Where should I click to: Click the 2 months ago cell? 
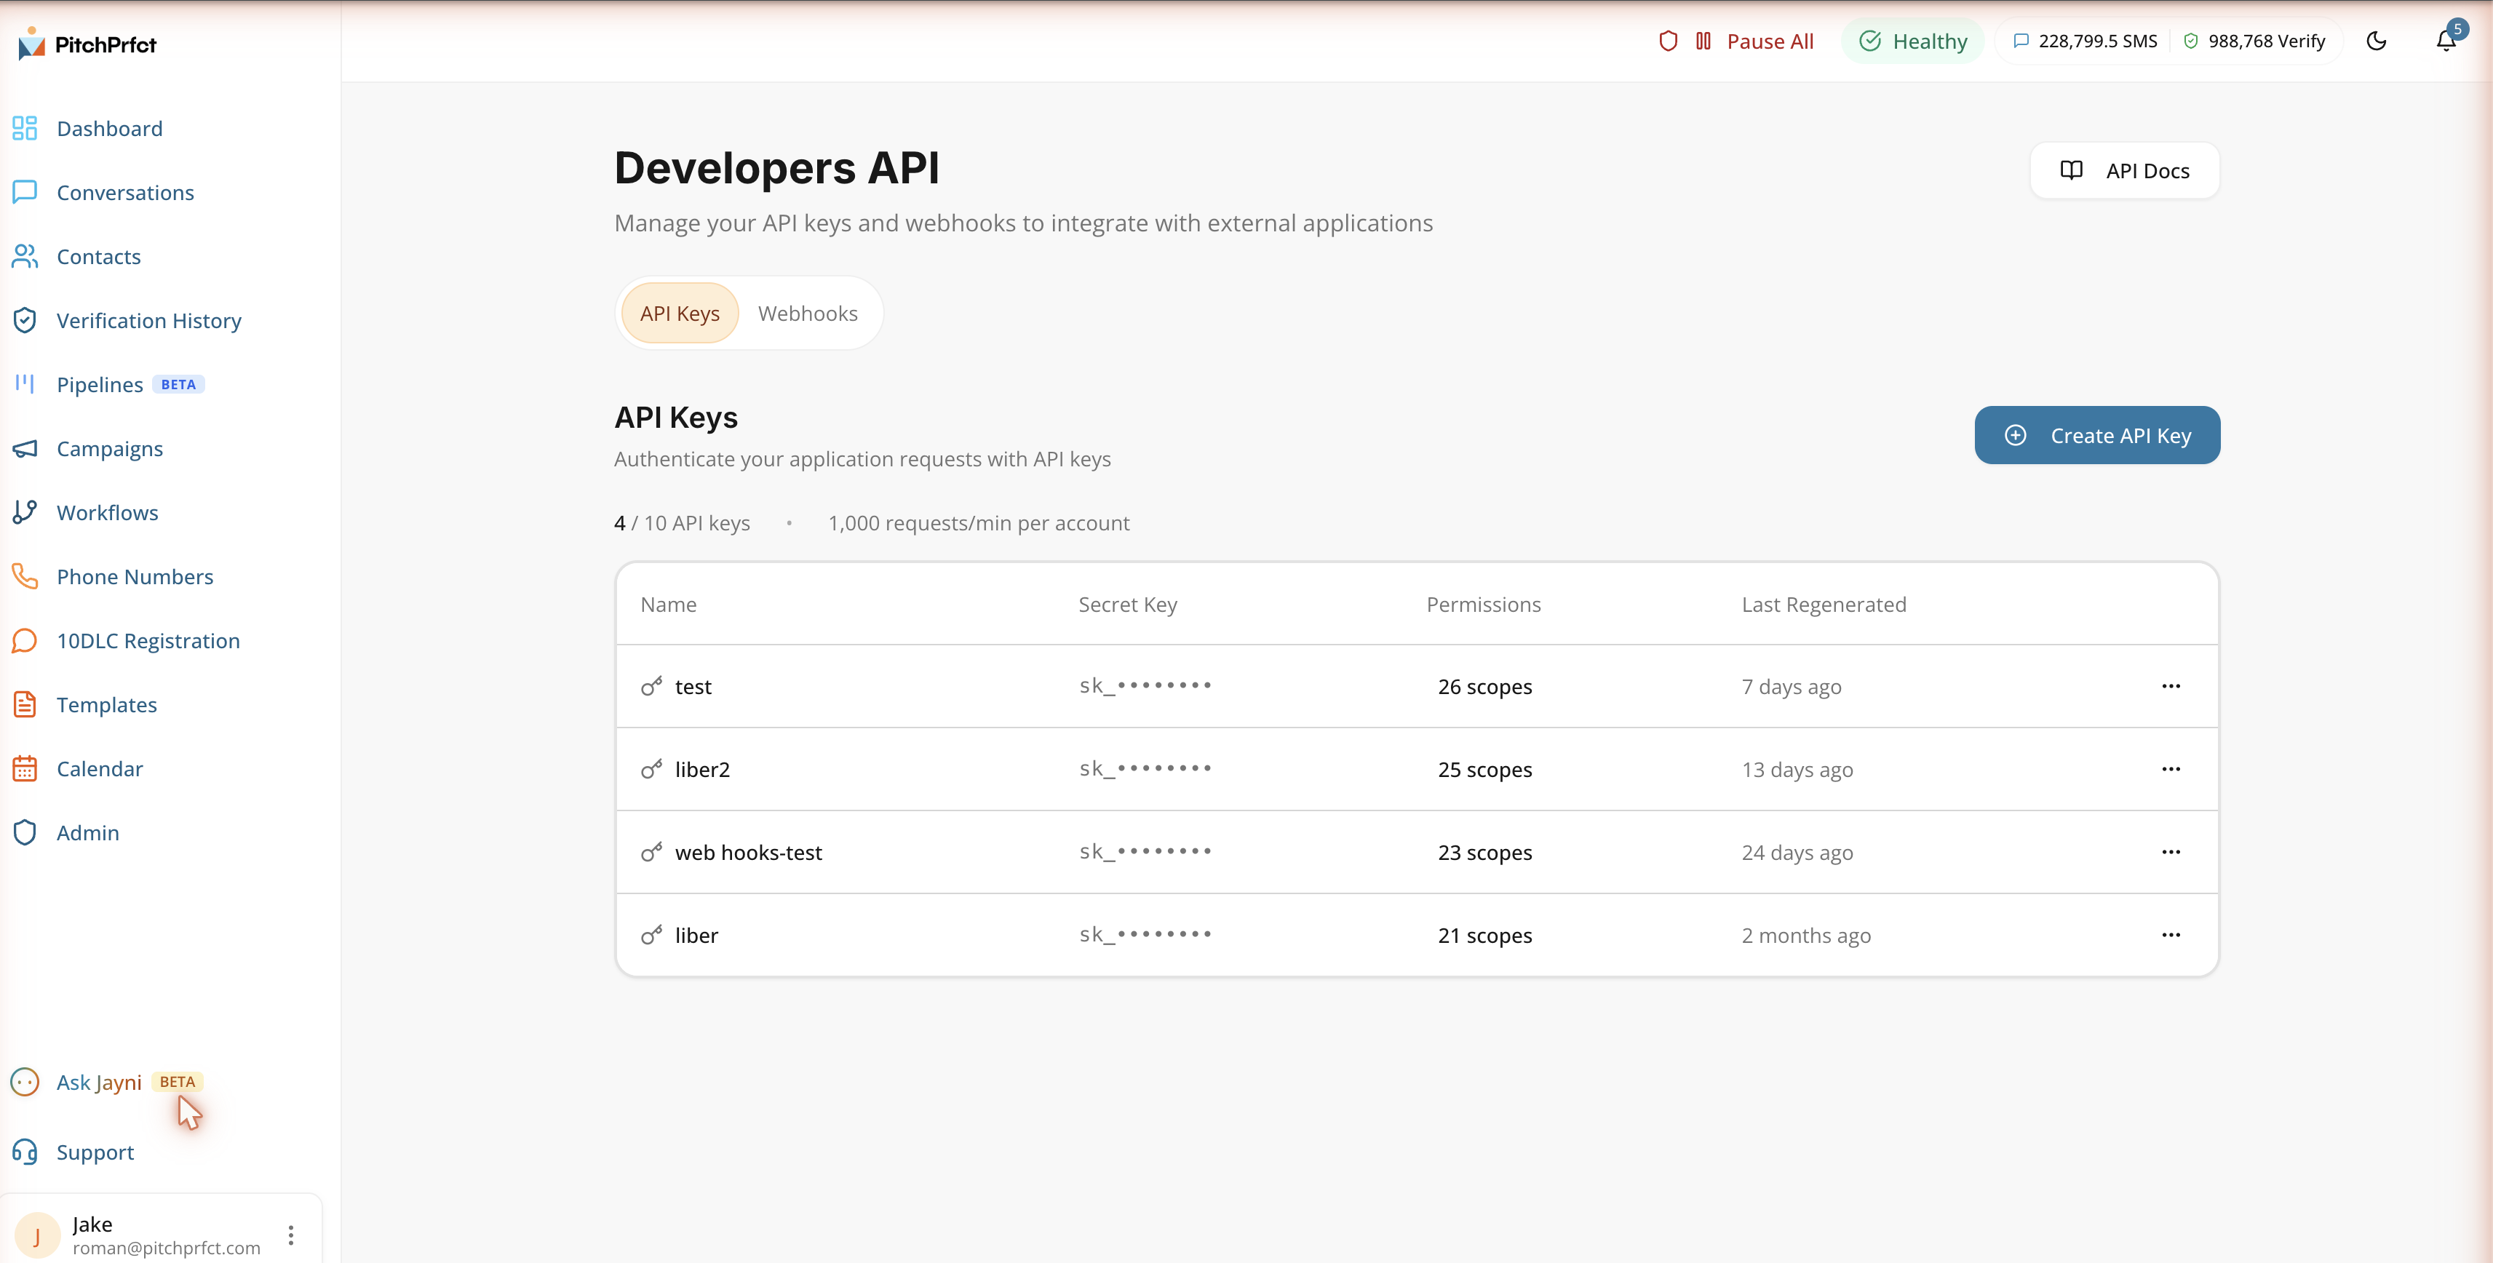(1806, 935)
